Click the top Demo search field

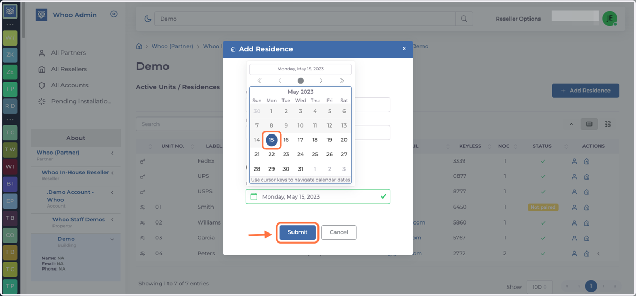305,19
